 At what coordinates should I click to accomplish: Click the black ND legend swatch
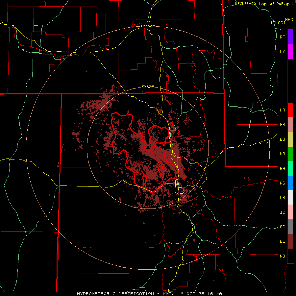pos(290,256)
